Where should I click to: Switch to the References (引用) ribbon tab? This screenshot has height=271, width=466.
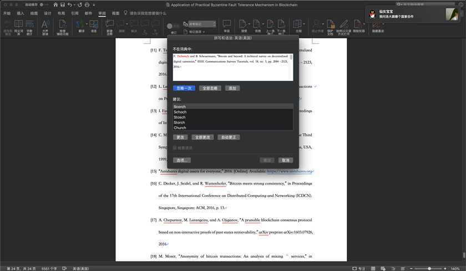(x=75, y=13)
